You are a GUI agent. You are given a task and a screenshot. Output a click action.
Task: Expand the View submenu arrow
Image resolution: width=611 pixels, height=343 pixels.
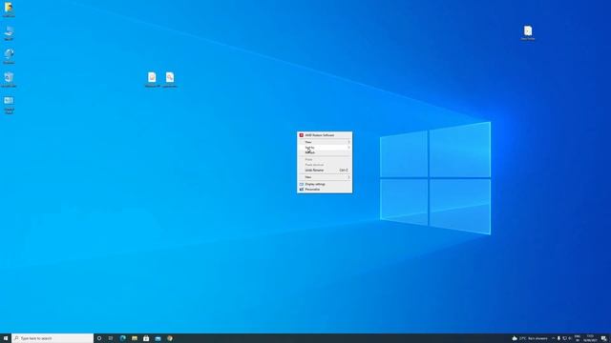coord(348,142)
